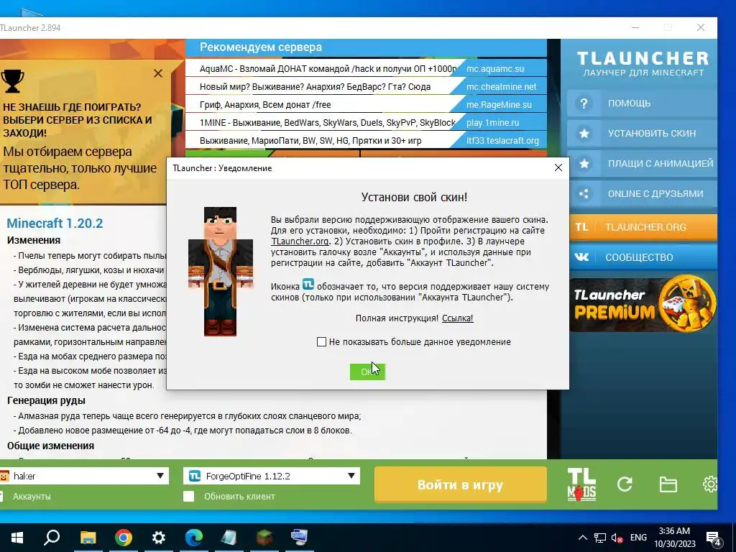Click the star icon beside УСТАНОВИТЬ СКИН
Viewport: 736px width, 552px height.
point(584,133)
